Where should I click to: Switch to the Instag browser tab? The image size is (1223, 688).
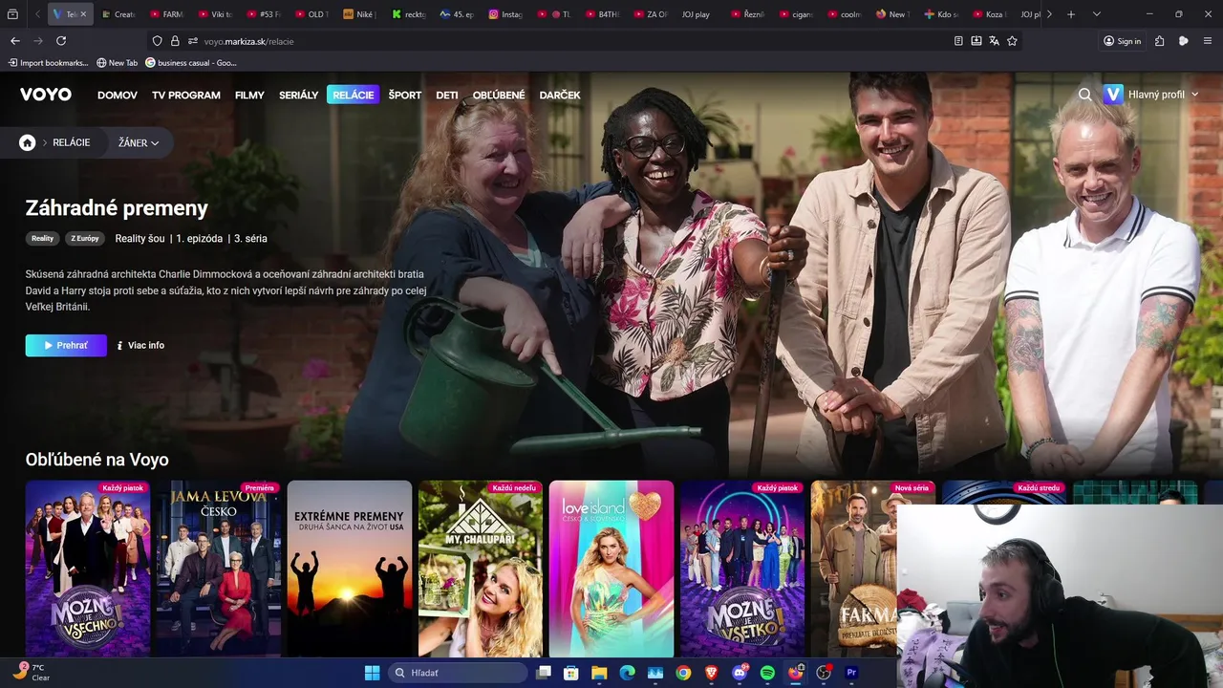pyautogui.click(x=505, y=14)
